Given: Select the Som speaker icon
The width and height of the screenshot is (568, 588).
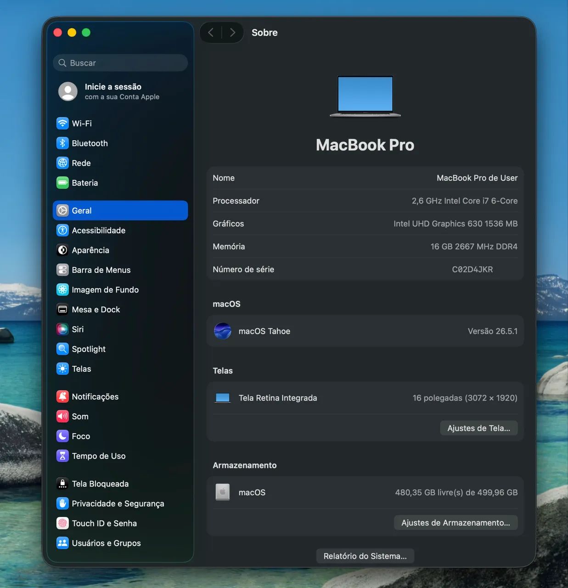Looking at the screenshot, I should pos(62,416).
